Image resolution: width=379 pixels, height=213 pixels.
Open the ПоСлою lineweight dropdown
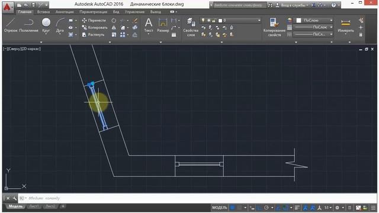(313, 27)
